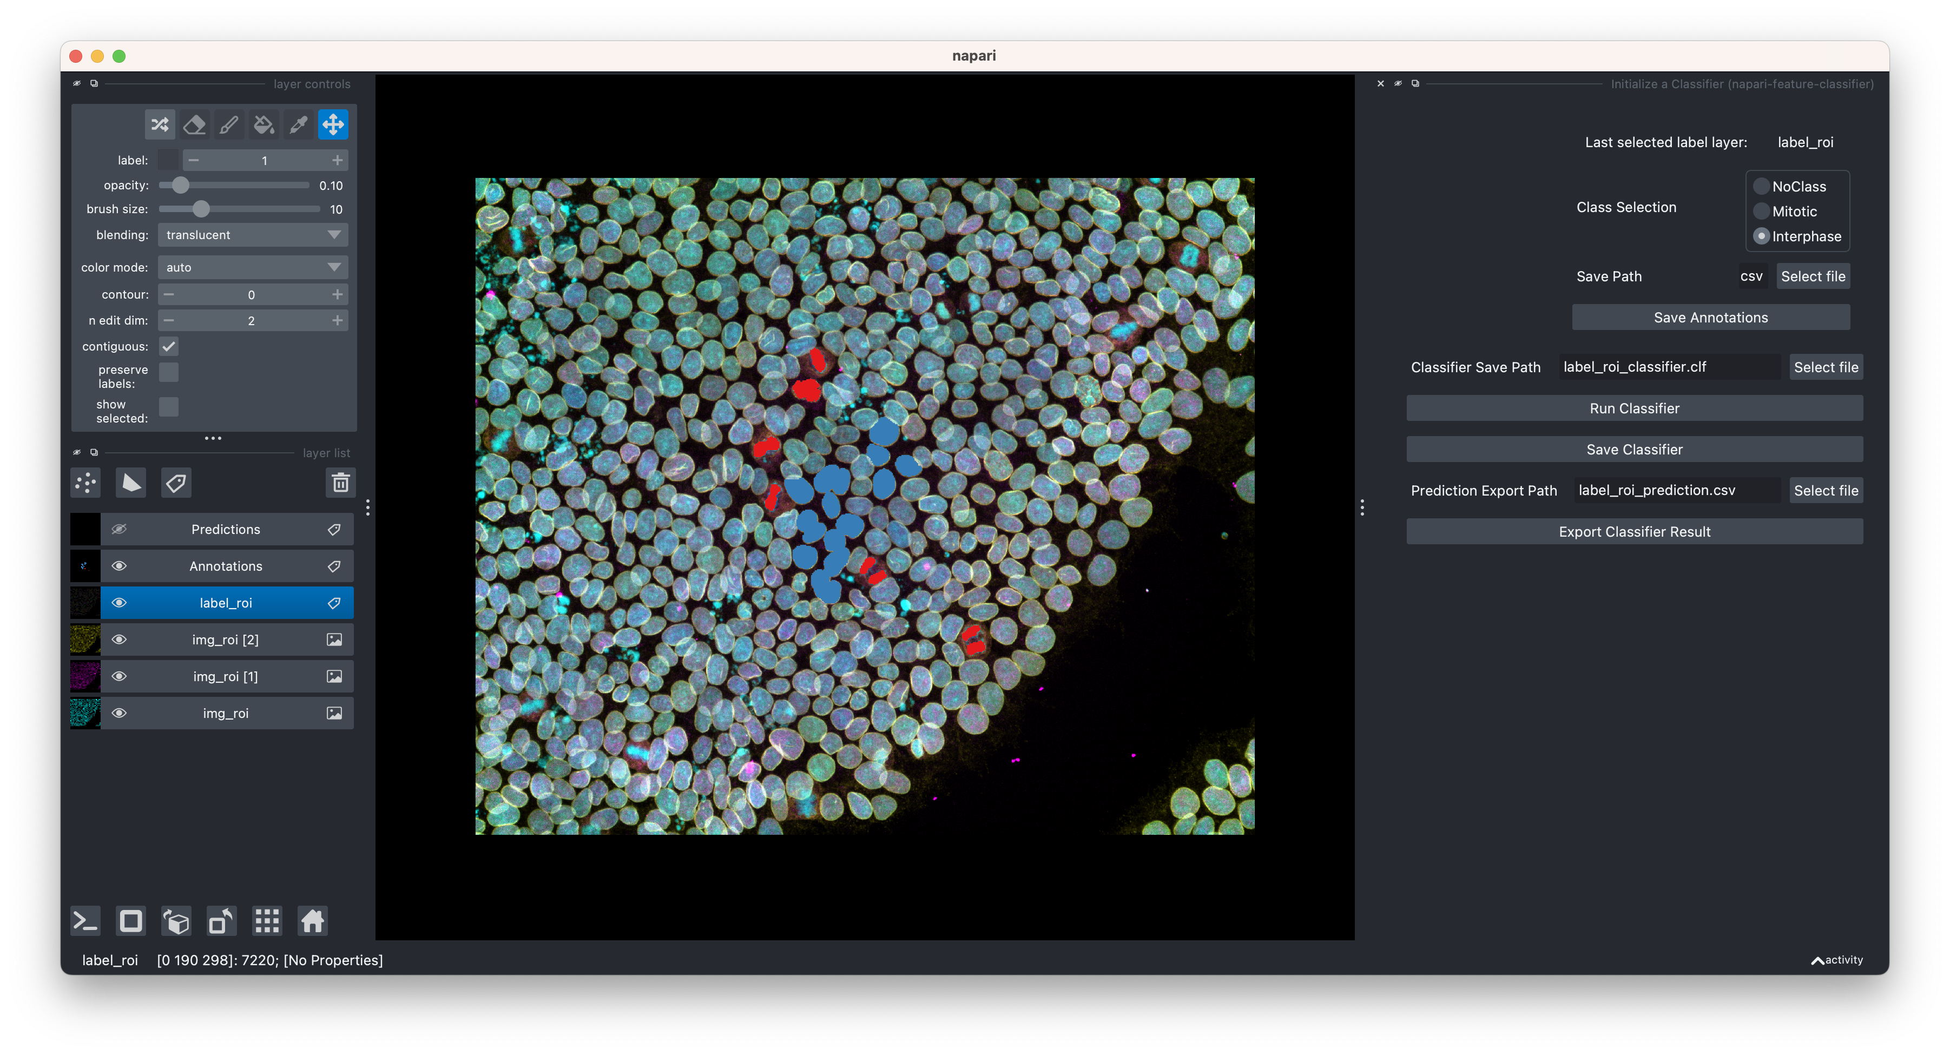
Task: Uncheck the contiguous checkbox
Action: (169, 346)
